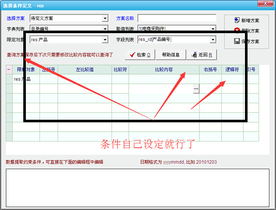Screen dimensions: 276x210
Task: Open the 字典列表 dropdown arrow
Action: pos(105,28)
